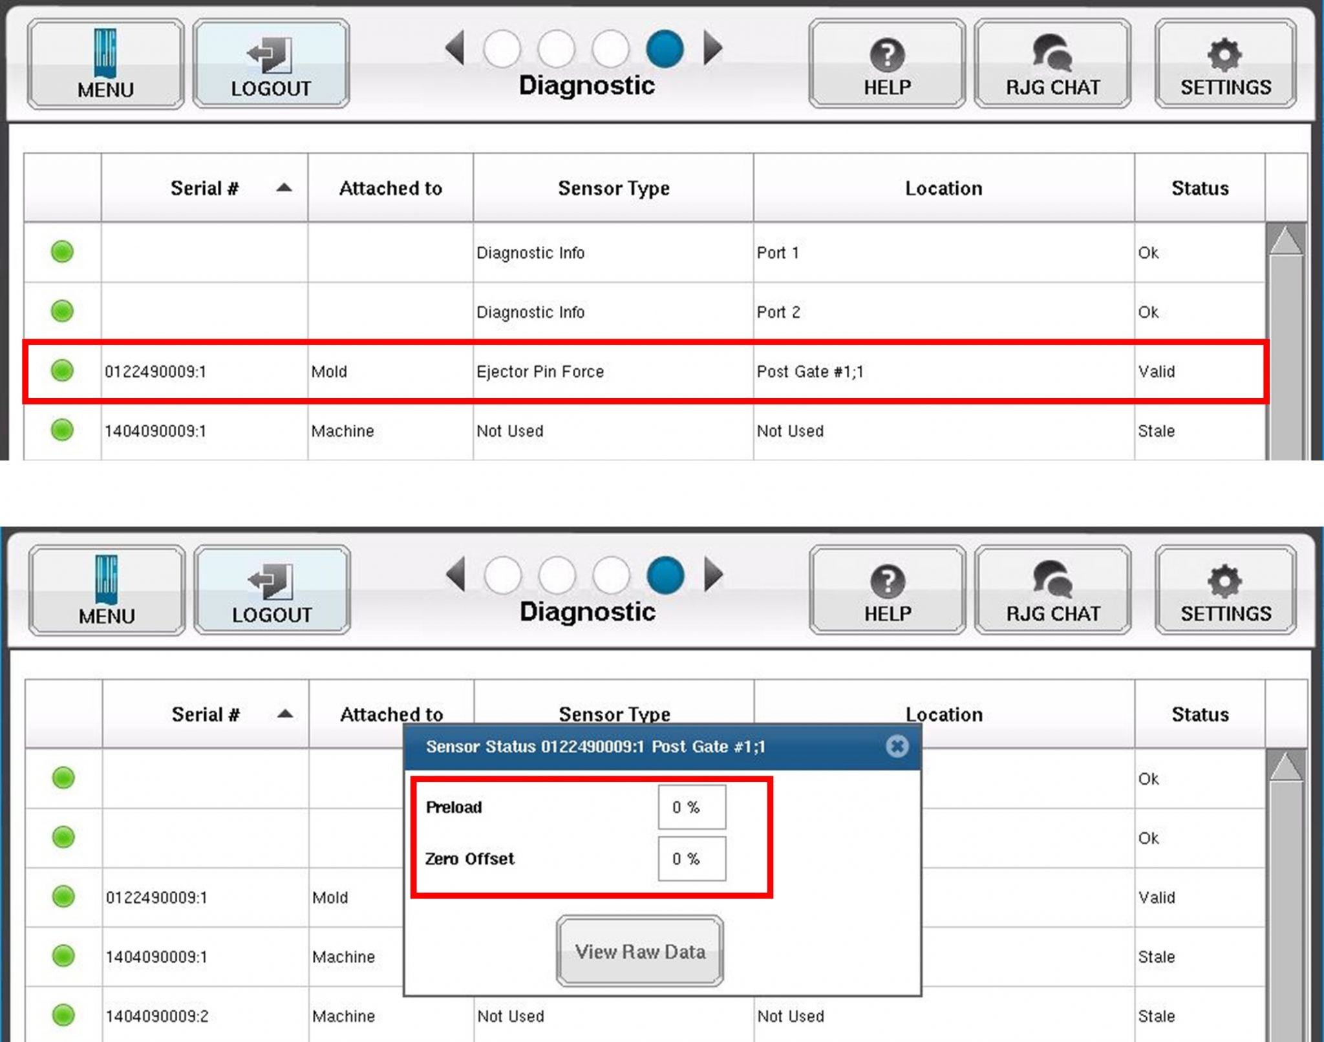Go to previous page arrow, top panel
Screen dimensions: 1324x1042
[456, 48]
